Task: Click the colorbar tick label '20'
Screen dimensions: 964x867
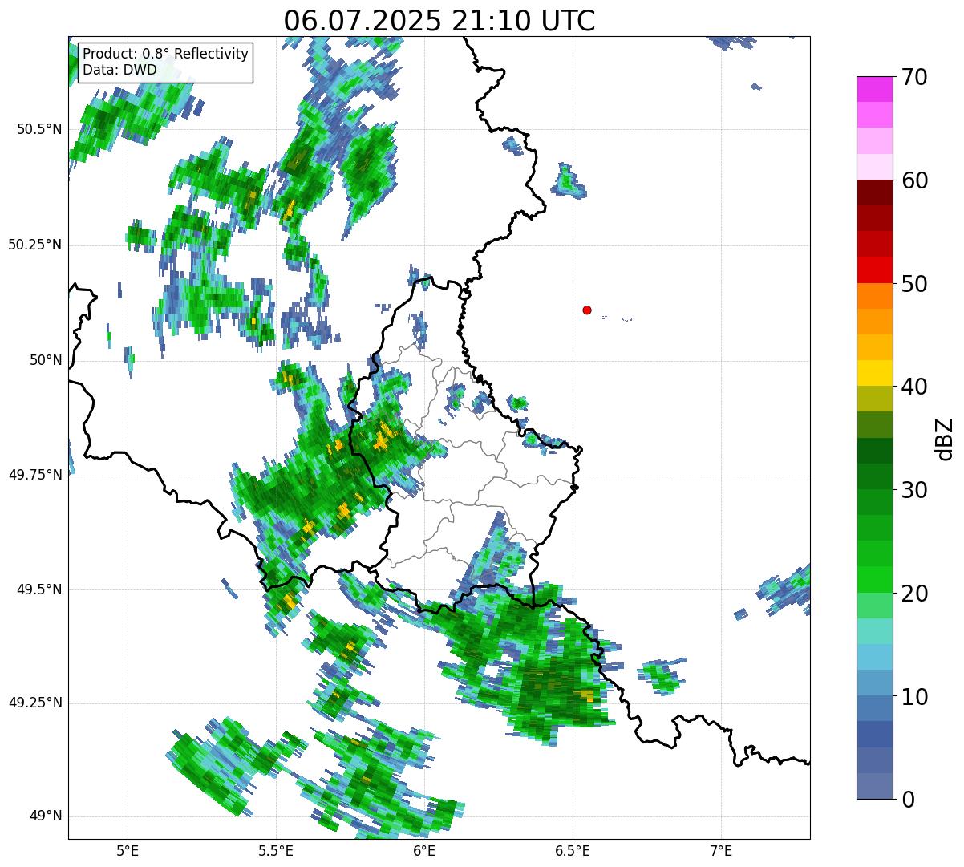Action: point(913,594)
